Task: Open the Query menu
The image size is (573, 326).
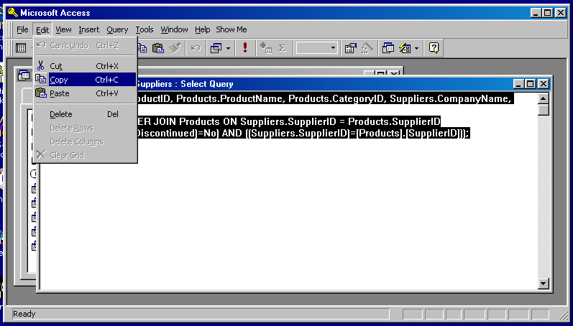Action: click(x=117, y=29)
